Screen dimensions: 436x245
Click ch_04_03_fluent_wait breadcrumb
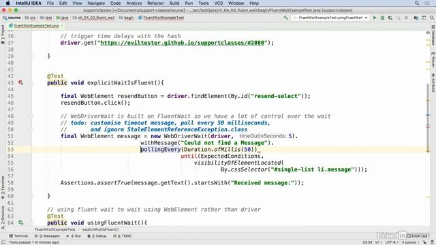(x=94, y=18)
